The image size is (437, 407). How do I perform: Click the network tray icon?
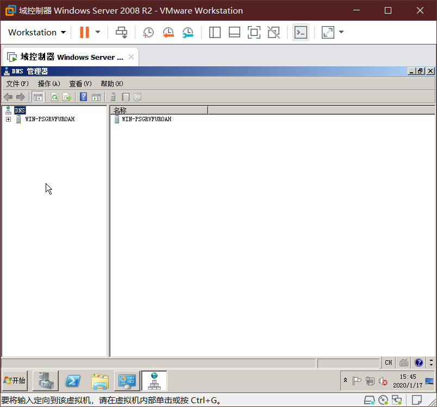point(370,381)
